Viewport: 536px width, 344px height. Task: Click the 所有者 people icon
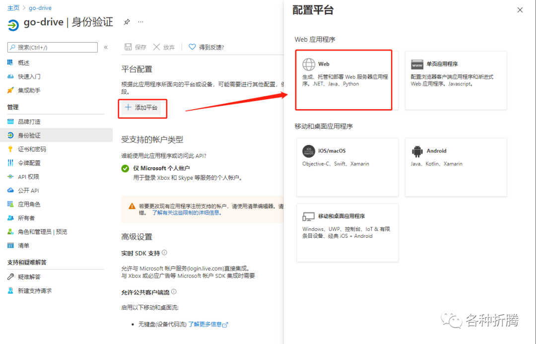click(10, 218)
